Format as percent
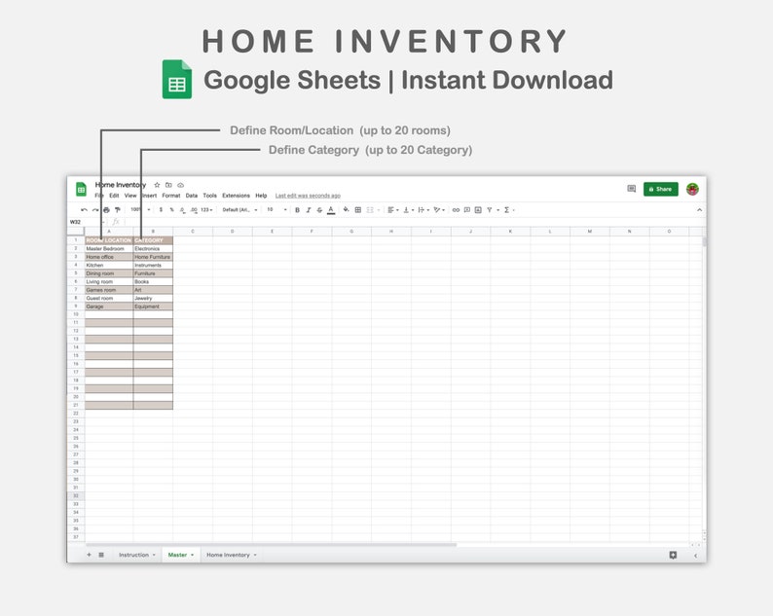The height and width of the screenshot is (616, 773). tap(171, 210)
